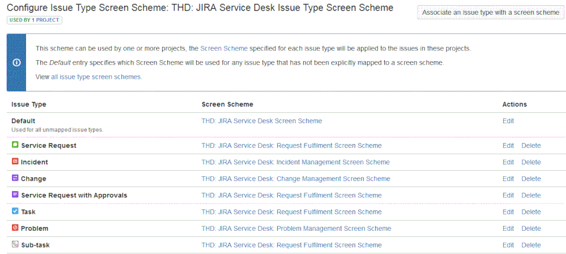Edit Service Request with Approvals mapping

508,196
